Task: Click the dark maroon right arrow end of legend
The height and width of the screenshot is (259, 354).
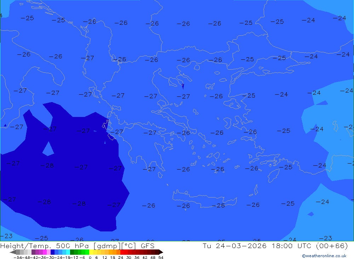Action: (x=161, y=252)
